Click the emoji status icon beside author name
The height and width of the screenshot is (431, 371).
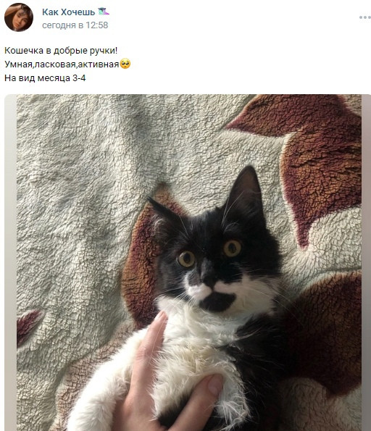point(104,12)
